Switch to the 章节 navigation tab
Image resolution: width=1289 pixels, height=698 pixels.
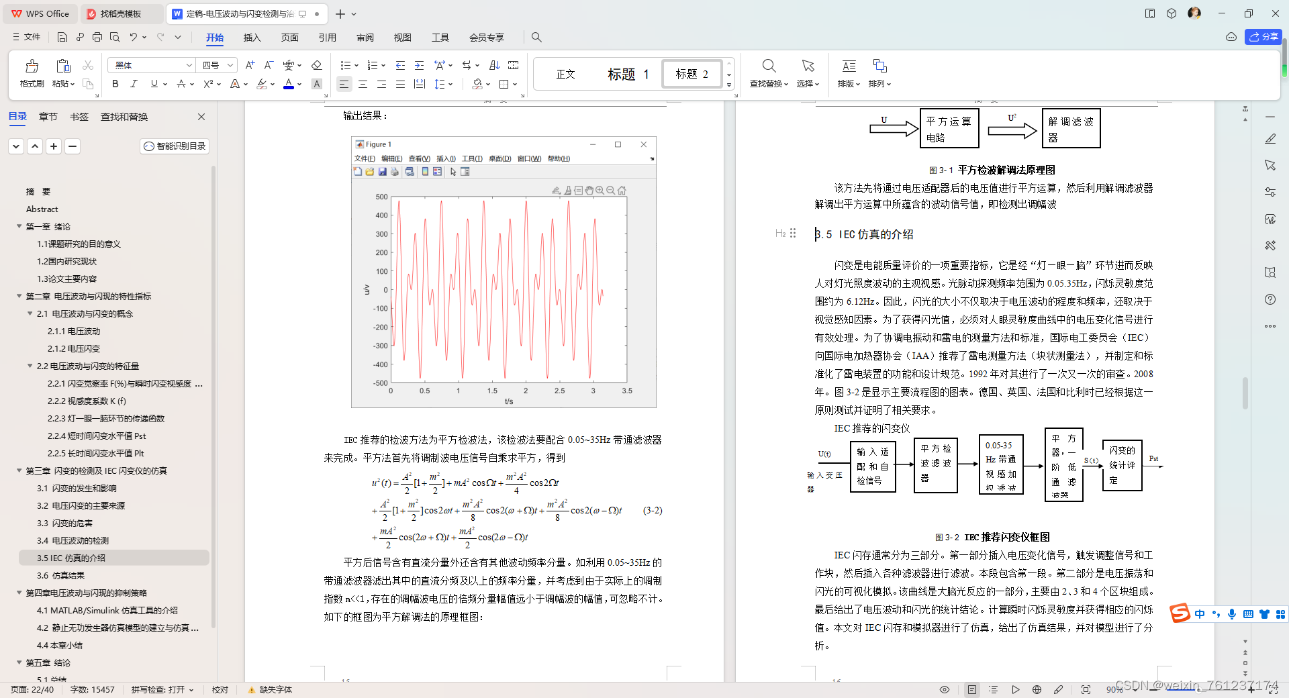tap(48, 117)
